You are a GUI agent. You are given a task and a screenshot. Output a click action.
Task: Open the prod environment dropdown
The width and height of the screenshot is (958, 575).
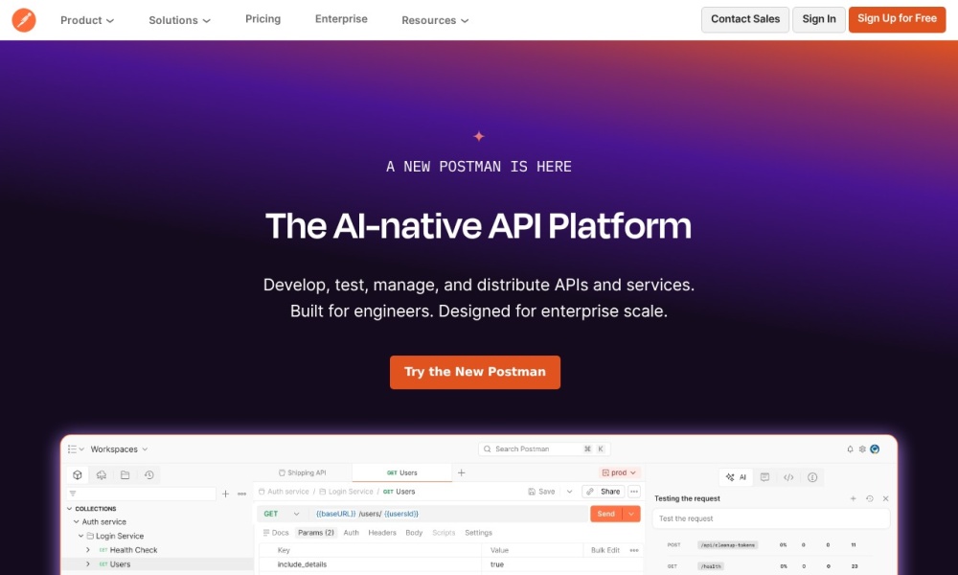(x=620, y=473)
